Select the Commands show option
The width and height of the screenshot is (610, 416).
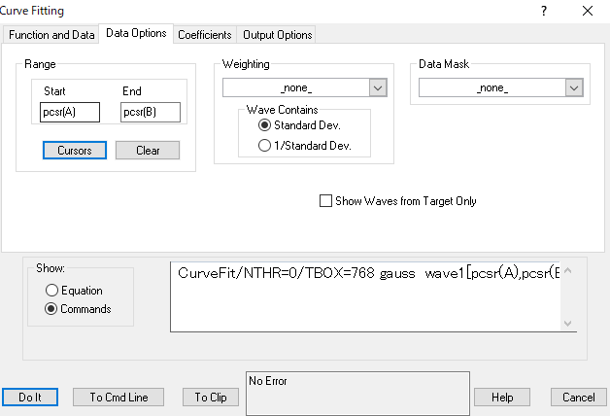[x=52, y=309]
